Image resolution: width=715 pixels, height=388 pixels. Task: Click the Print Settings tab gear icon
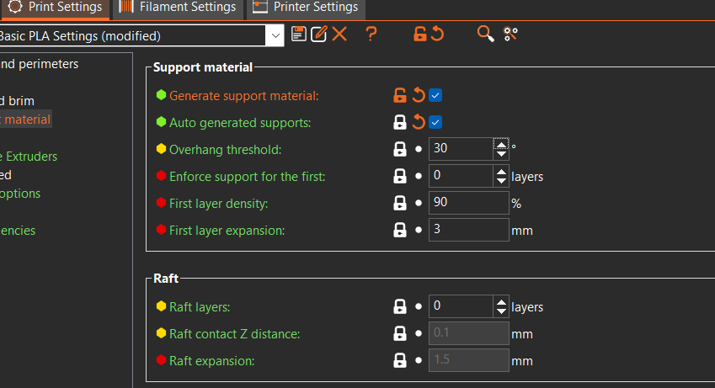15,7
